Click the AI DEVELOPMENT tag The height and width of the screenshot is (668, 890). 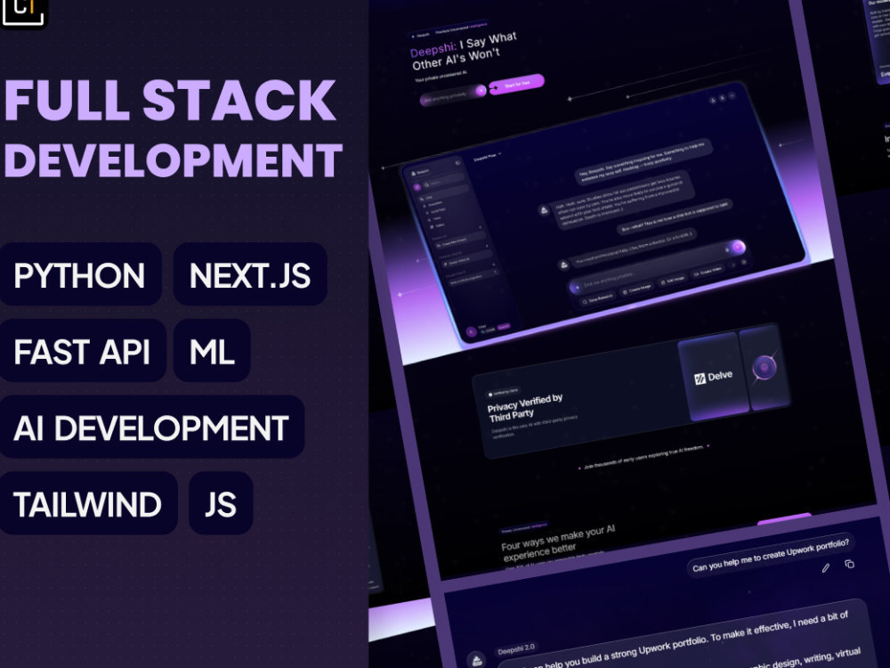click(x=151, y=428)
